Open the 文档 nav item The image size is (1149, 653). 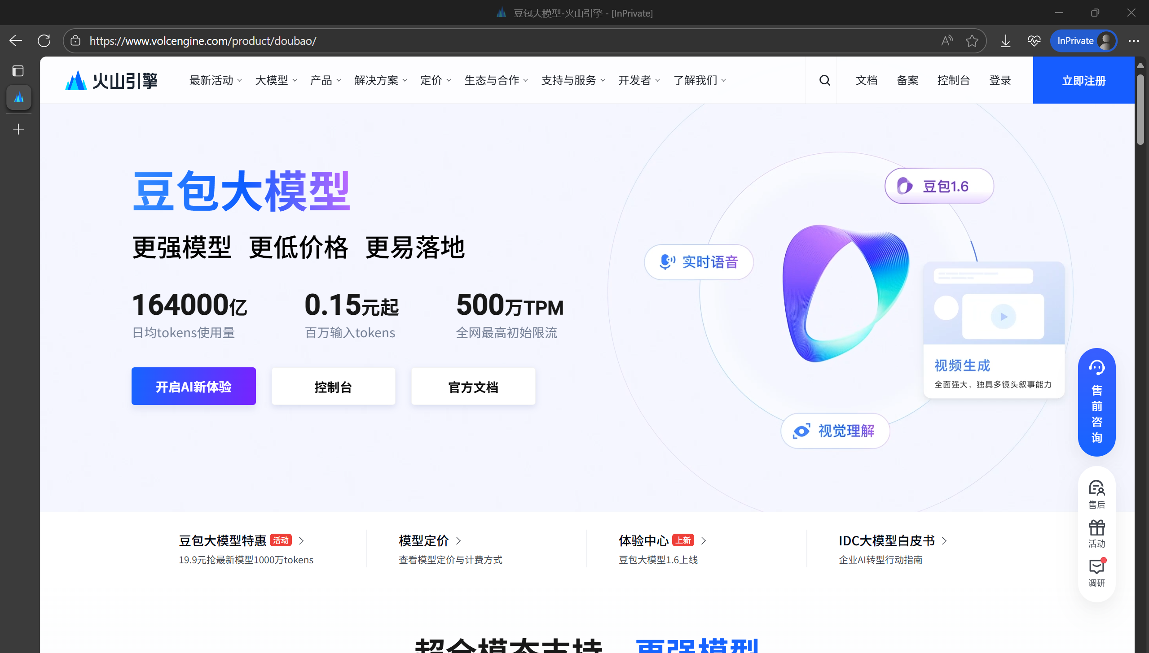tap(866, 81)
